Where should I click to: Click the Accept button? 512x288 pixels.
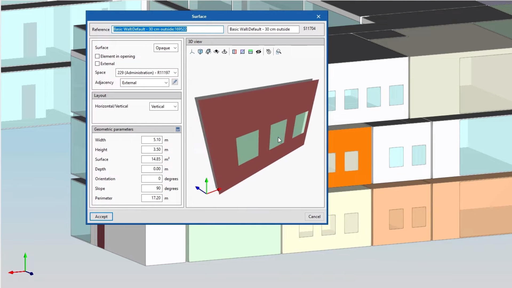coord(101,217)
